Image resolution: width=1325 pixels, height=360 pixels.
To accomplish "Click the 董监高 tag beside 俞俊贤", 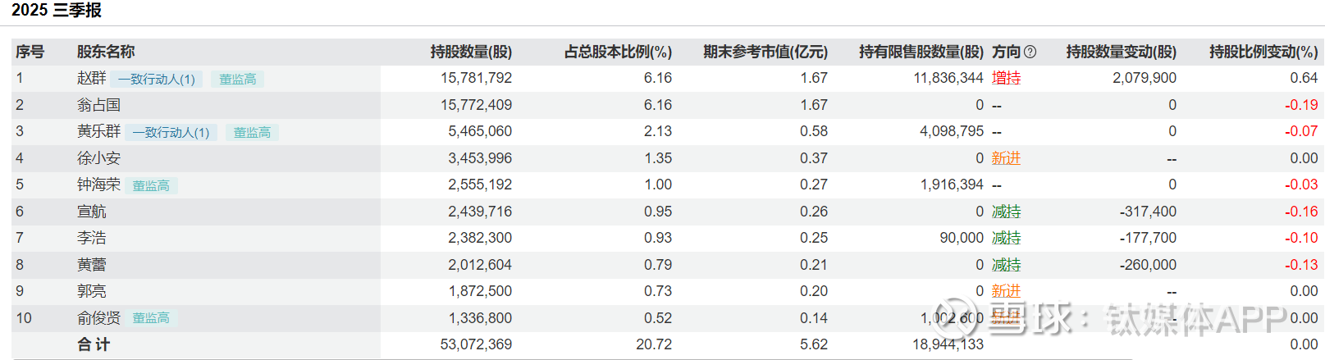I will click(x=151, y=318).
